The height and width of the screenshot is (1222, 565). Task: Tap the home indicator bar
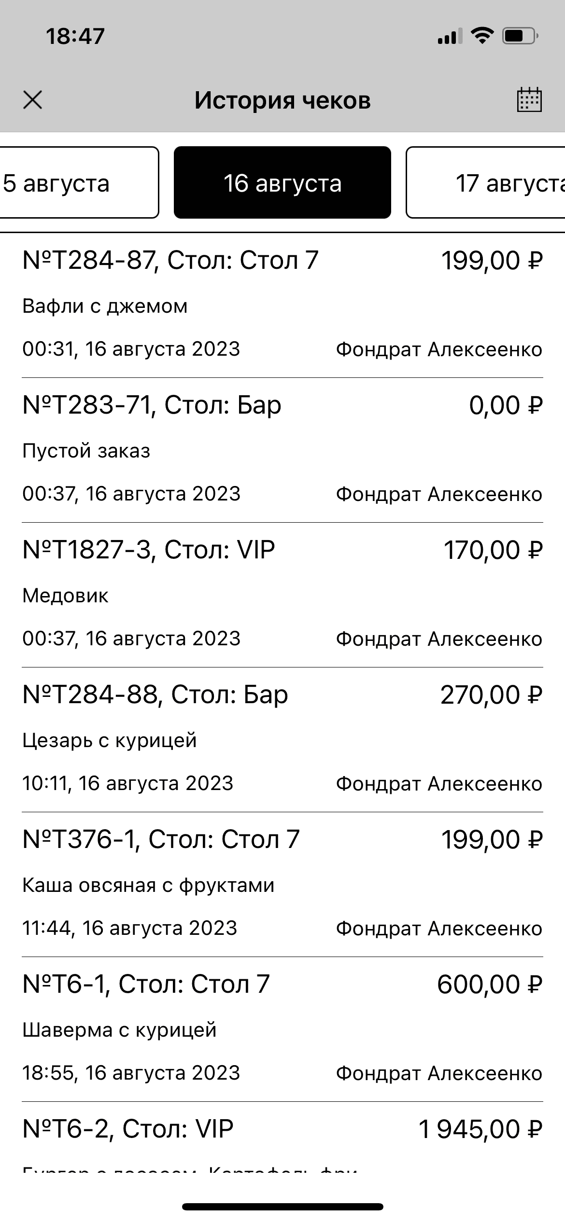(282, 1207)
